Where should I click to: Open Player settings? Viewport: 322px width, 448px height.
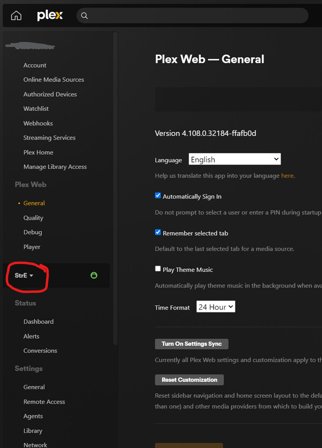tap(32, 247)
